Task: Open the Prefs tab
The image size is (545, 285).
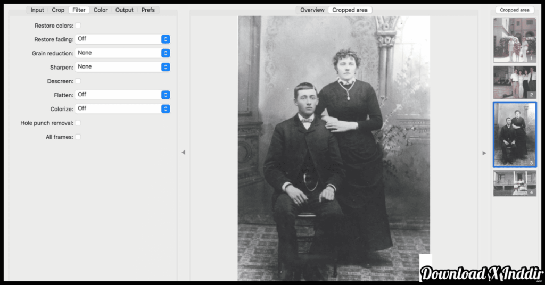Action: pos(148,10)
